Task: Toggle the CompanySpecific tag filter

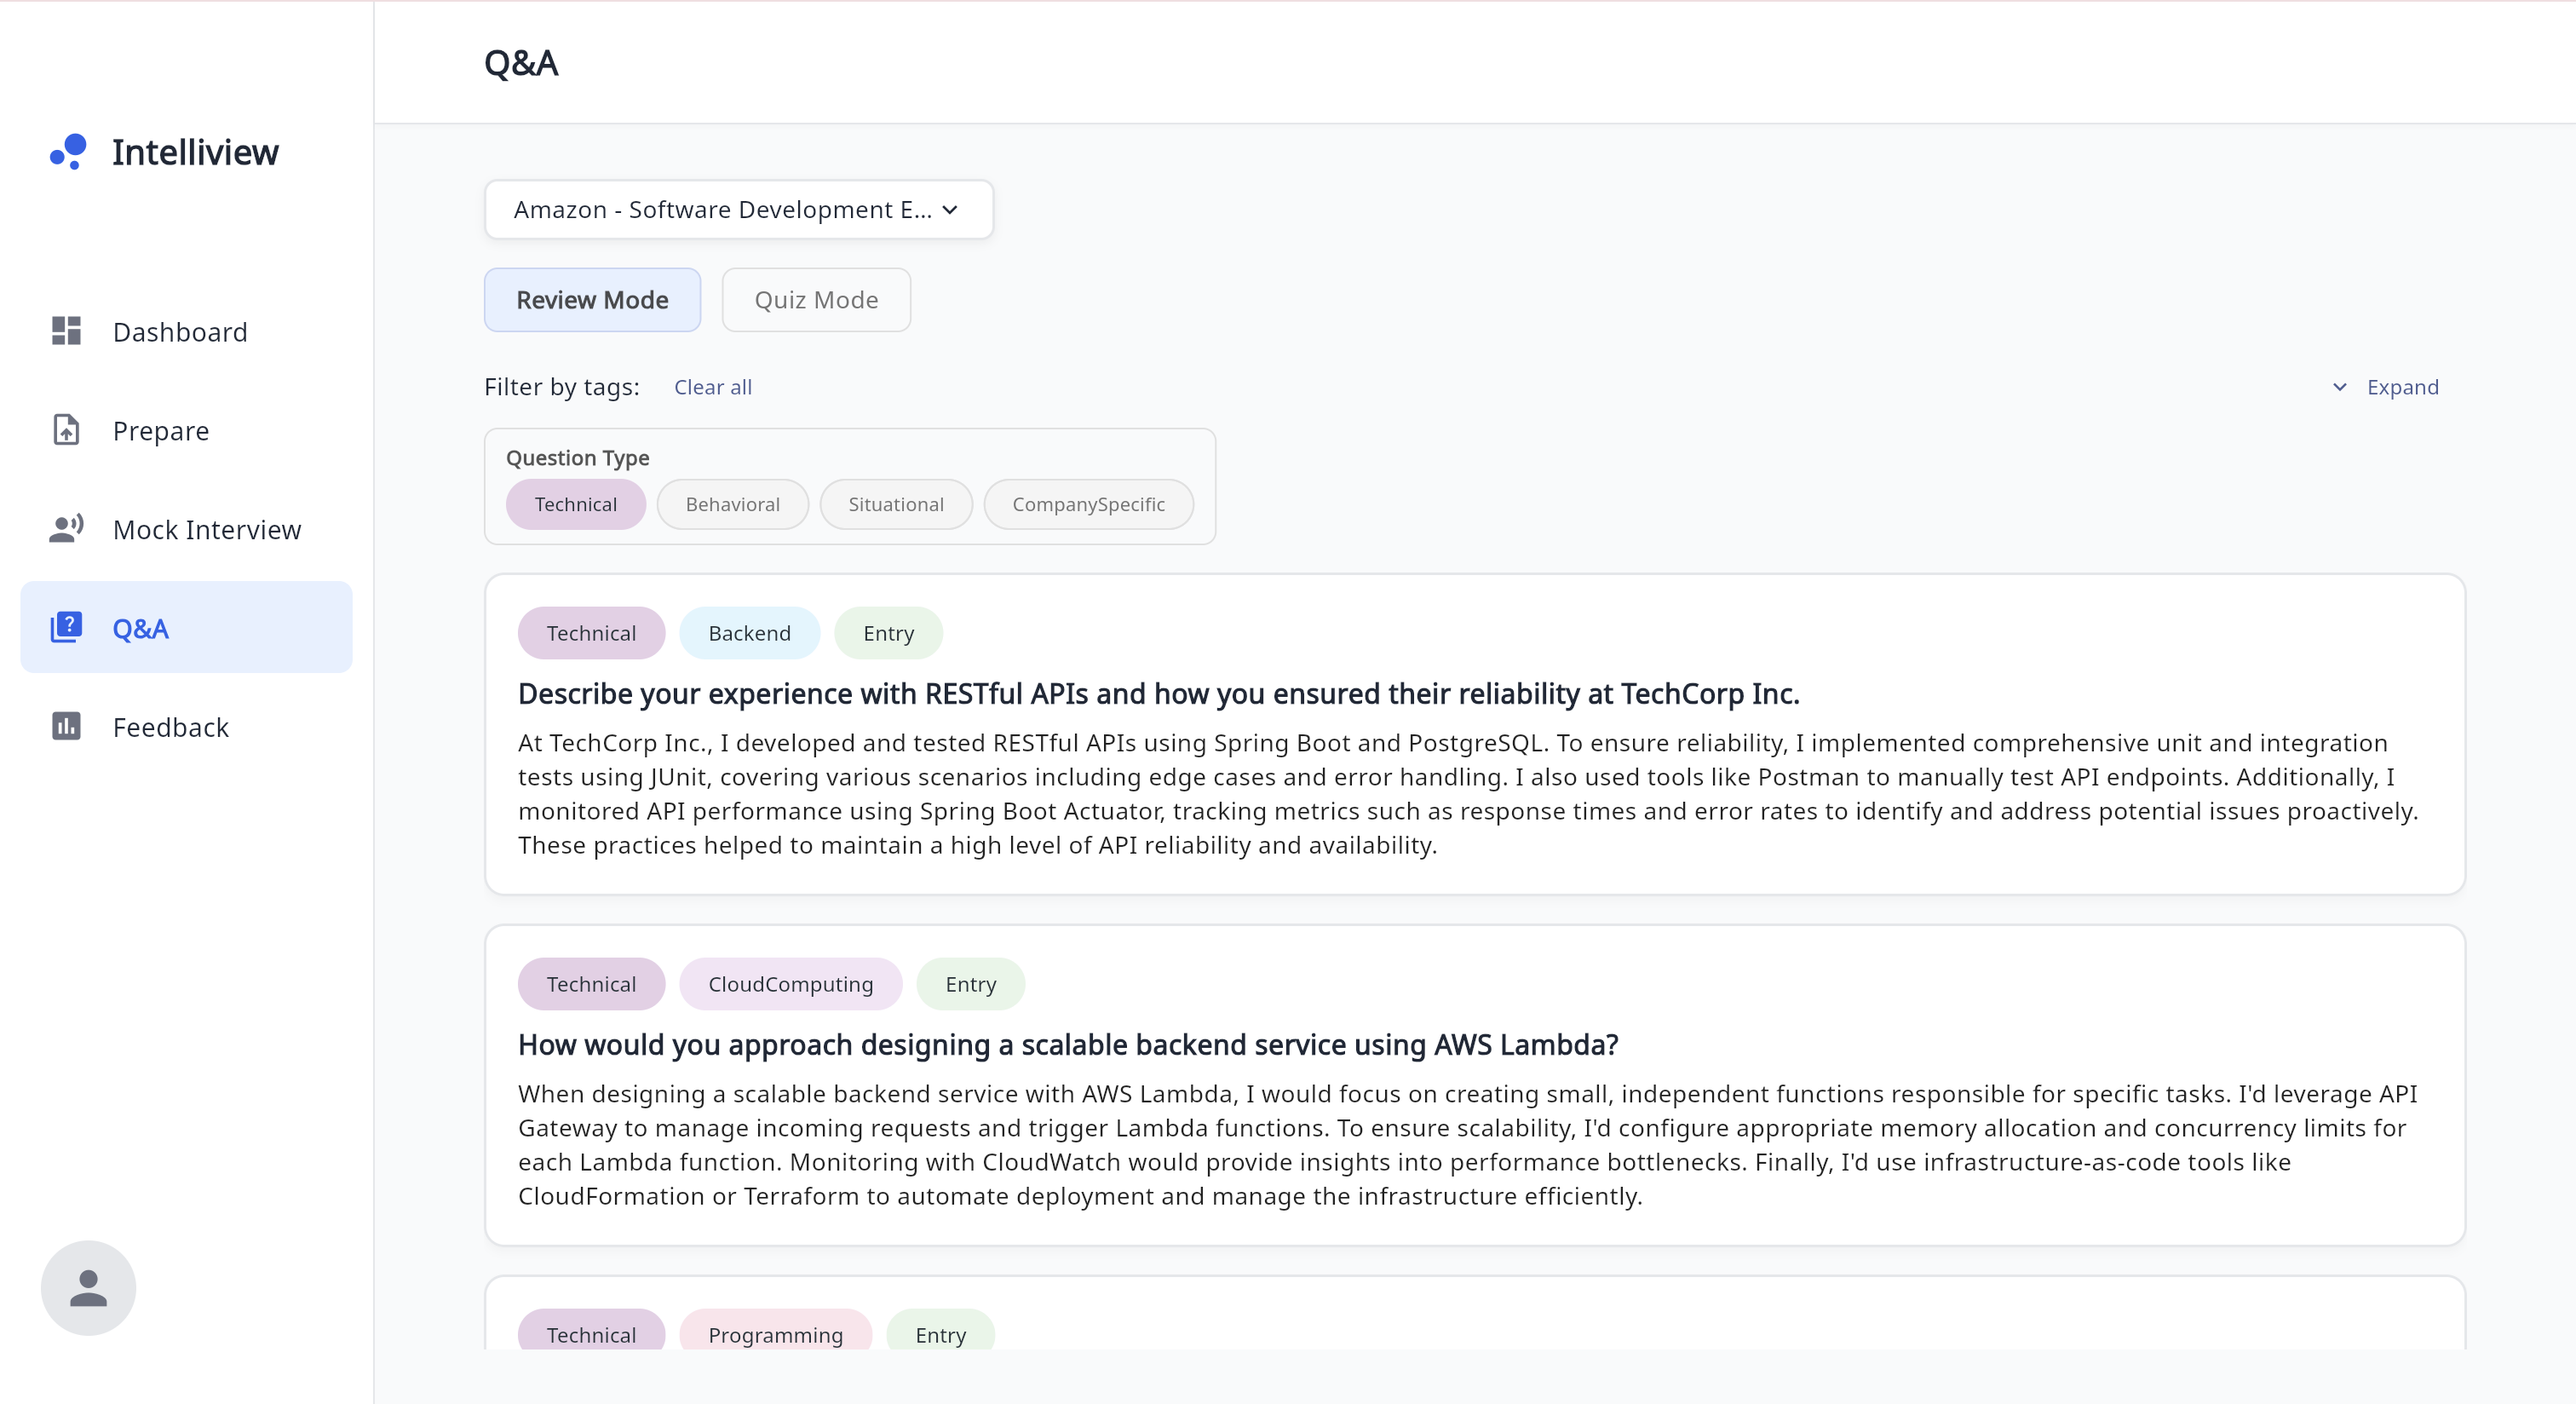Action: tap(1088, 504)
